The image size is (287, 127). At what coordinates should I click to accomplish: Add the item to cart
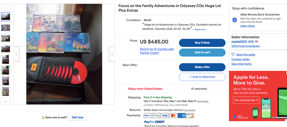tap(202, 52)
